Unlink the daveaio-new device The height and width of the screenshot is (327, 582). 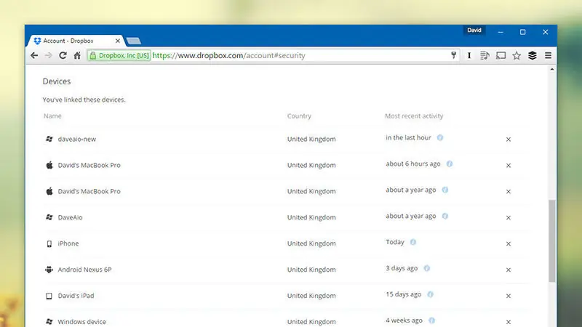tap(509, 140)
